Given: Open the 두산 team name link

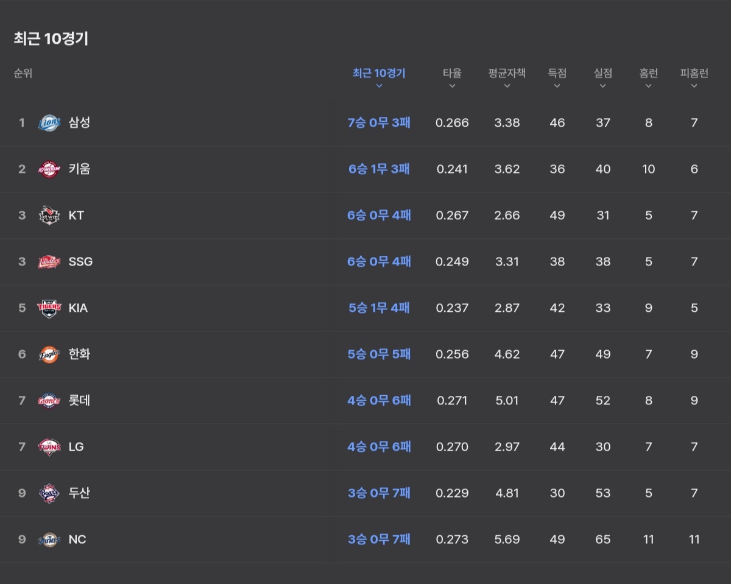Looking at the screenshot, I should 79,493.
